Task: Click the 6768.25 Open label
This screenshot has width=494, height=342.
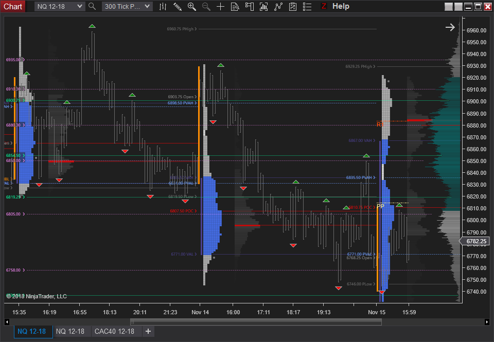Action: click(361, 258)
